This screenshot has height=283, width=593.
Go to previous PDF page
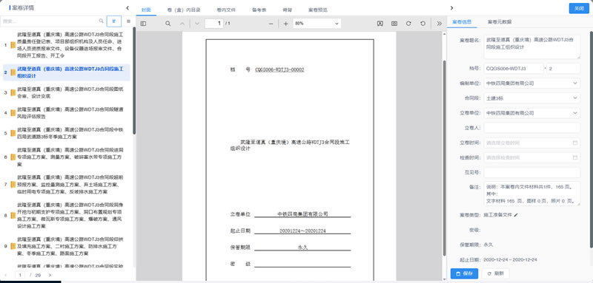pyautogui.click(x=182, y=24)
